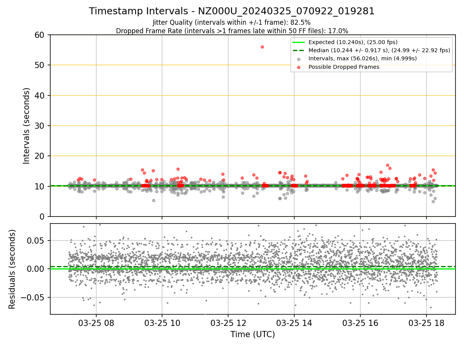Click the isolated red outlier point near 56 seconds
464x348 pixels.
pos(262,47)
